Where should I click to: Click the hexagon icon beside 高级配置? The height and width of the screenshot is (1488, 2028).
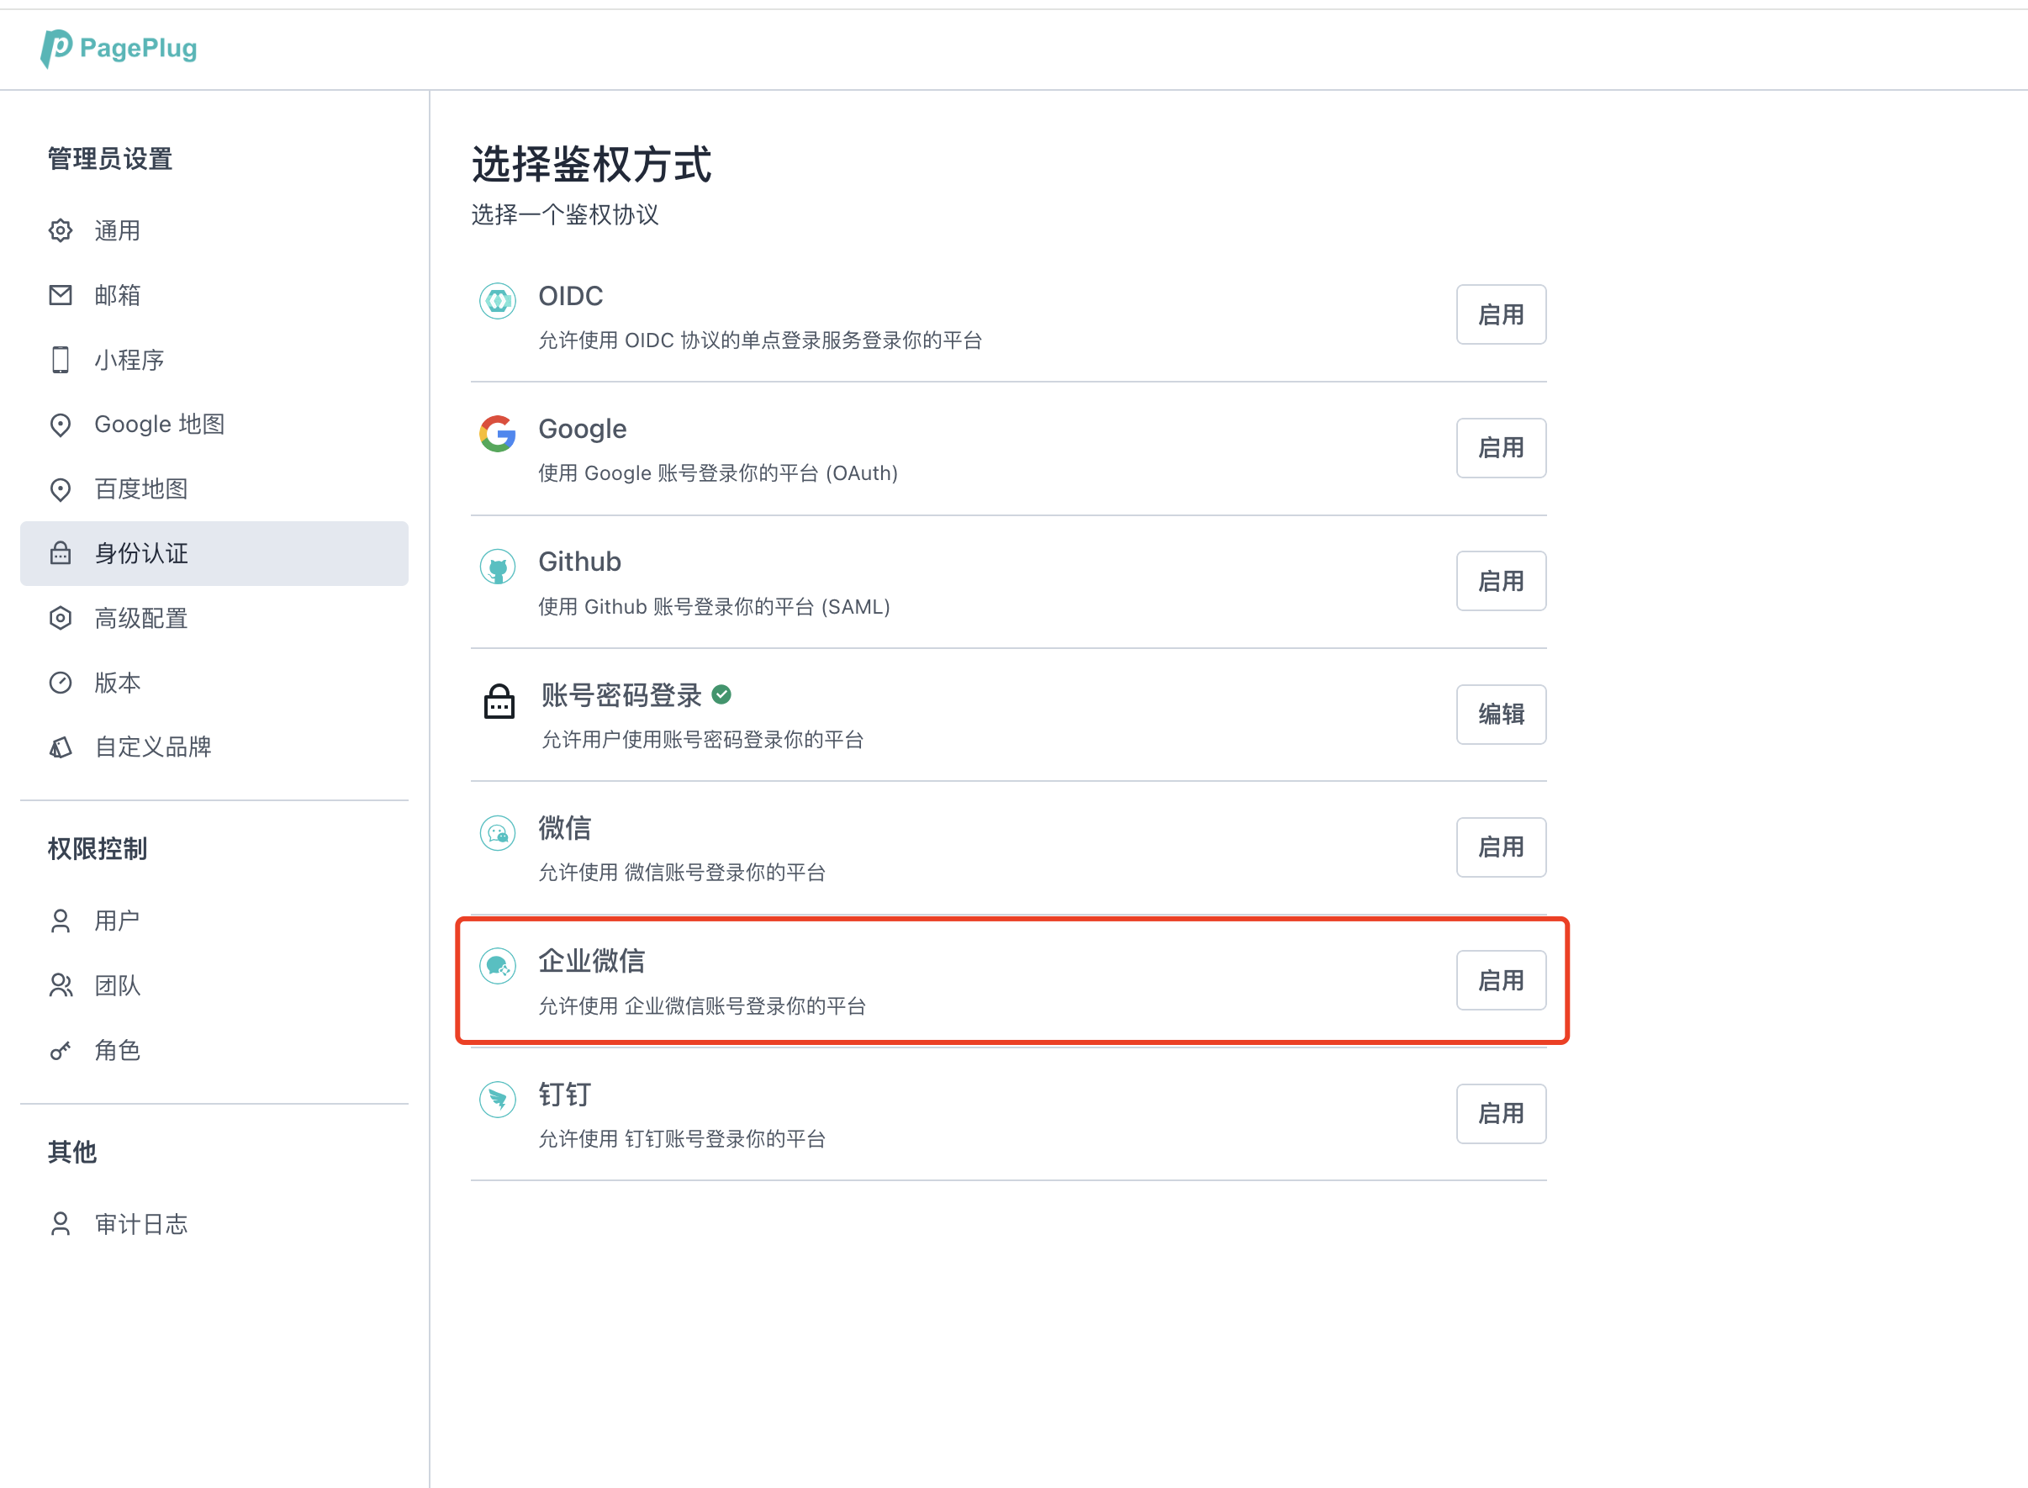[61, 618]
